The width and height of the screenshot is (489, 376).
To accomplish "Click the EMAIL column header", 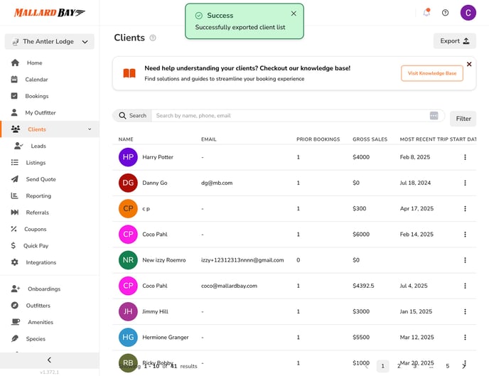I will click(209, 139).
